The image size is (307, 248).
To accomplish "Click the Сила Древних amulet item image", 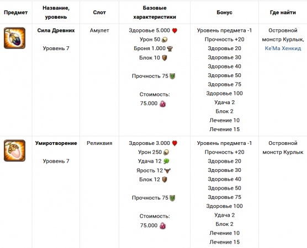I will (15, 38).
